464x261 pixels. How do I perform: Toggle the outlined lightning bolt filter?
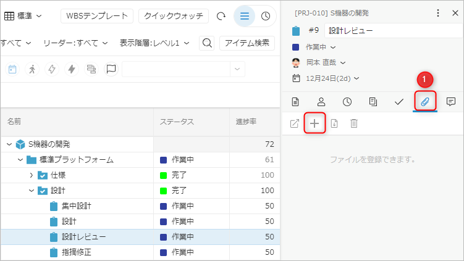(x=52, y=69)
